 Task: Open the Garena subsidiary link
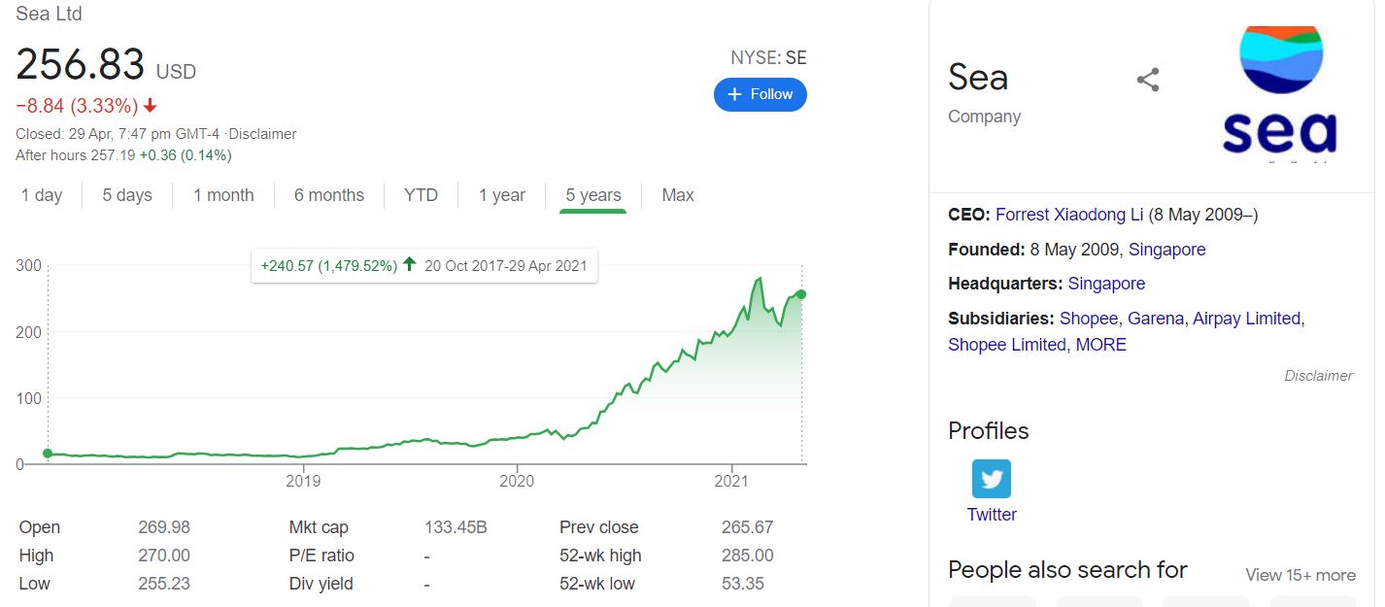click(x=1156, y=319)
